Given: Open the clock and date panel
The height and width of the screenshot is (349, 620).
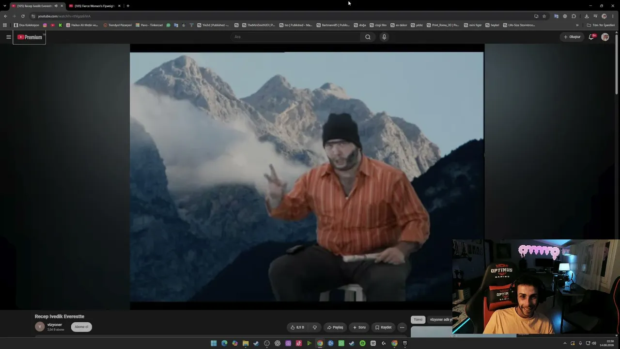Looking at the screenshot, I should click(x=606, y=343).
